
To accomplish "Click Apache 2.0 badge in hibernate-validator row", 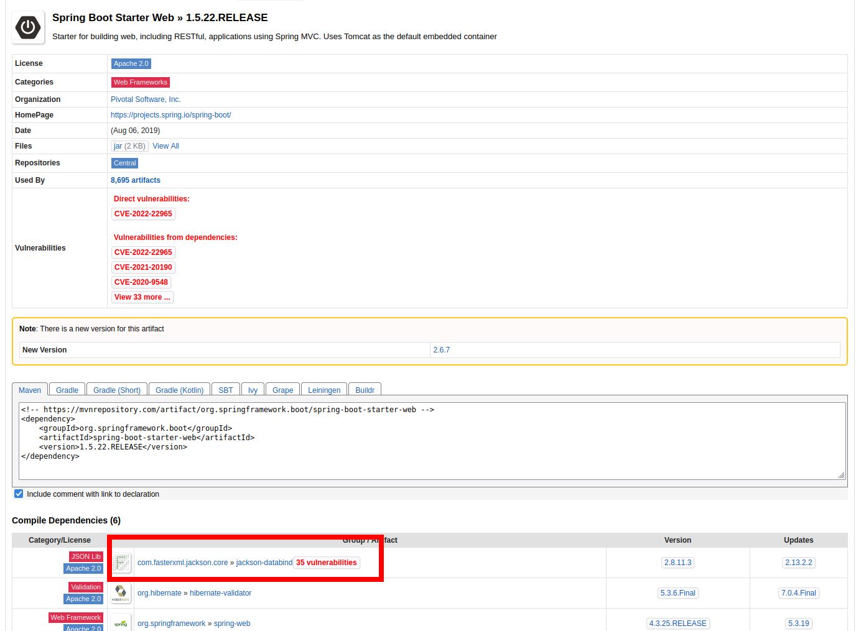I will [83, 599].
